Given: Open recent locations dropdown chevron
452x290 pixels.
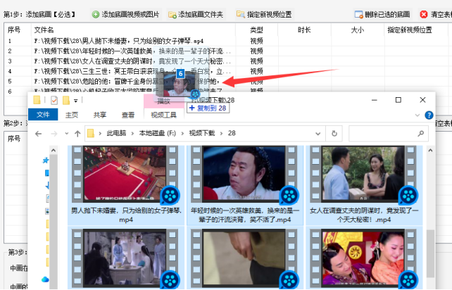Looking at the screenshot, I should (x=67, y=134).
